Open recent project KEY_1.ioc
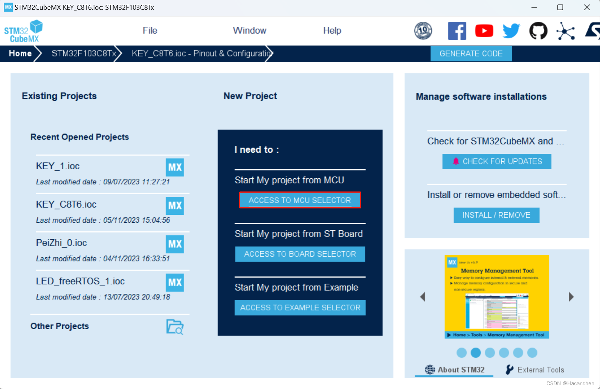This screenshot has height=389, width=600. tap(58, 166)
